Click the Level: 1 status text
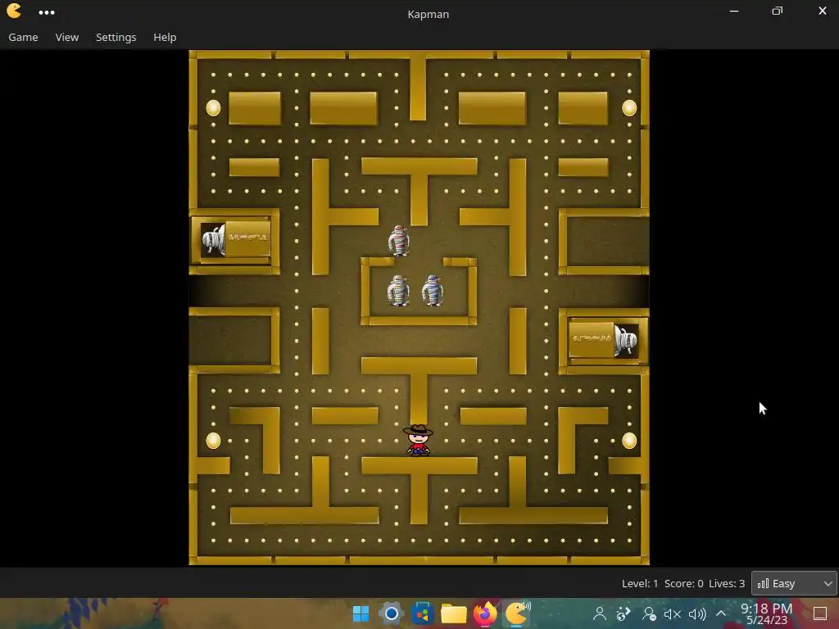This screenshot has height=629, width=839. pos(639,583)
